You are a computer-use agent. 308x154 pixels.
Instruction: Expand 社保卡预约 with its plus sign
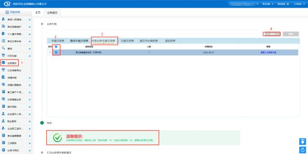click(30, 151)
